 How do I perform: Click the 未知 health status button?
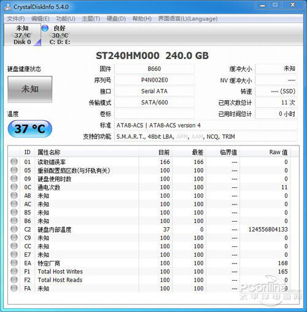tap(30, 89)
